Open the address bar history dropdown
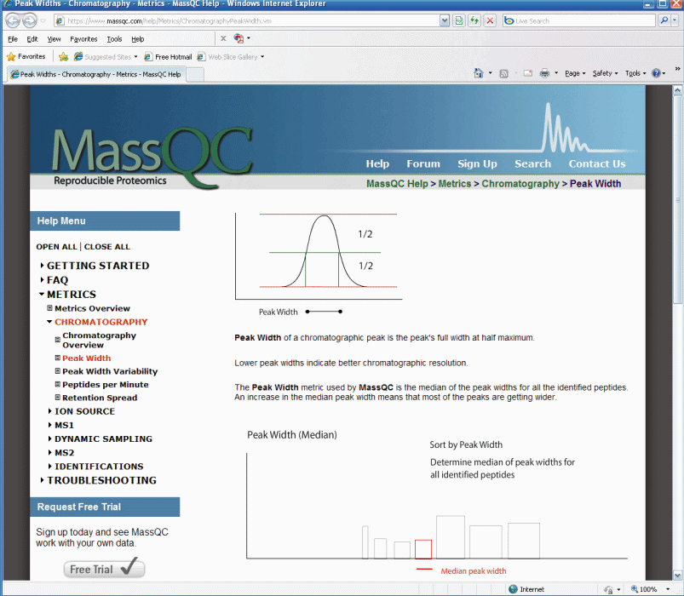This screenshot has width=684, height=596. click(x=445, y=20)
